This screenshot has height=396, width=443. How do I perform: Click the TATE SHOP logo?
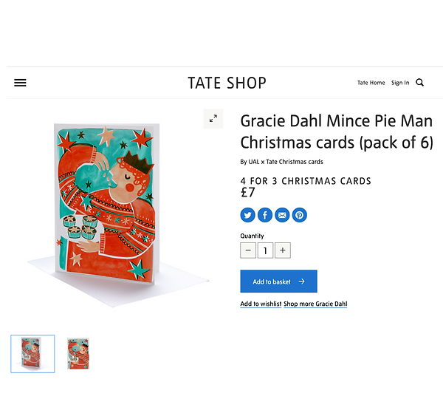(227, 83)
